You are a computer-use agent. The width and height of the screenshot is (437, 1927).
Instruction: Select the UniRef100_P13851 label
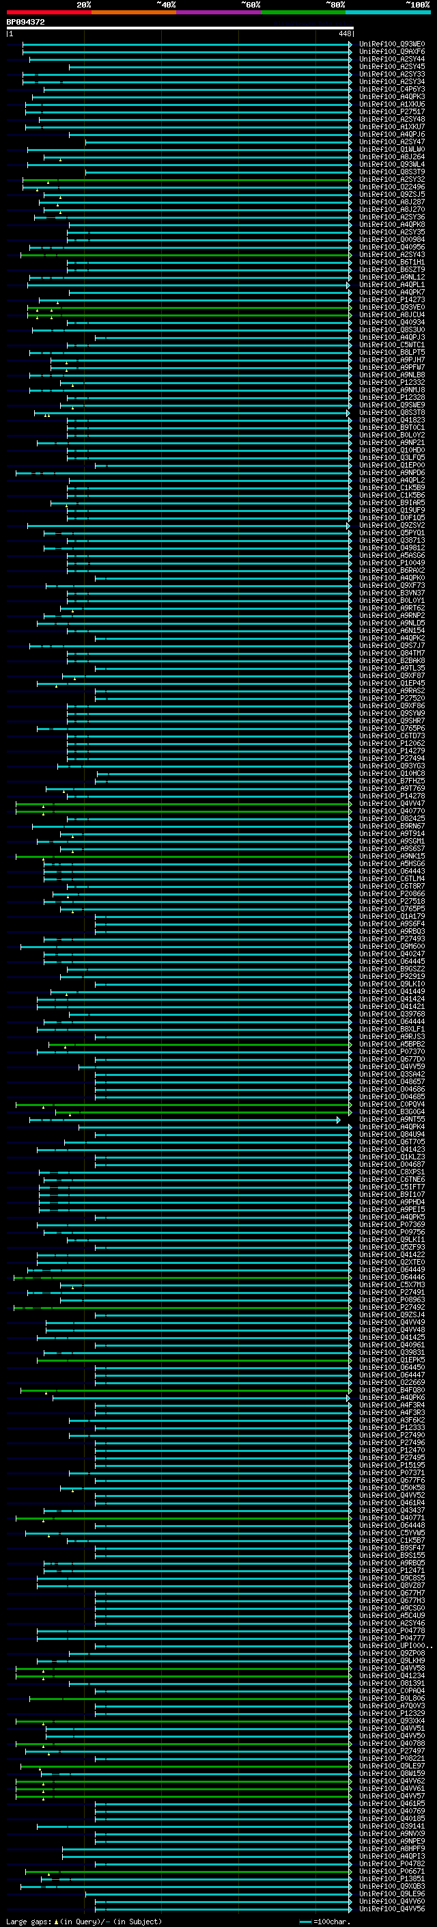[392, 1878]
